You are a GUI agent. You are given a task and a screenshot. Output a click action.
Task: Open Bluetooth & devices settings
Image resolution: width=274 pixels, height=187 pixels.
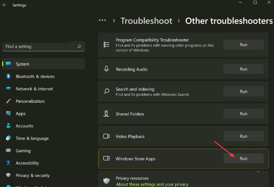pos(44,76)
